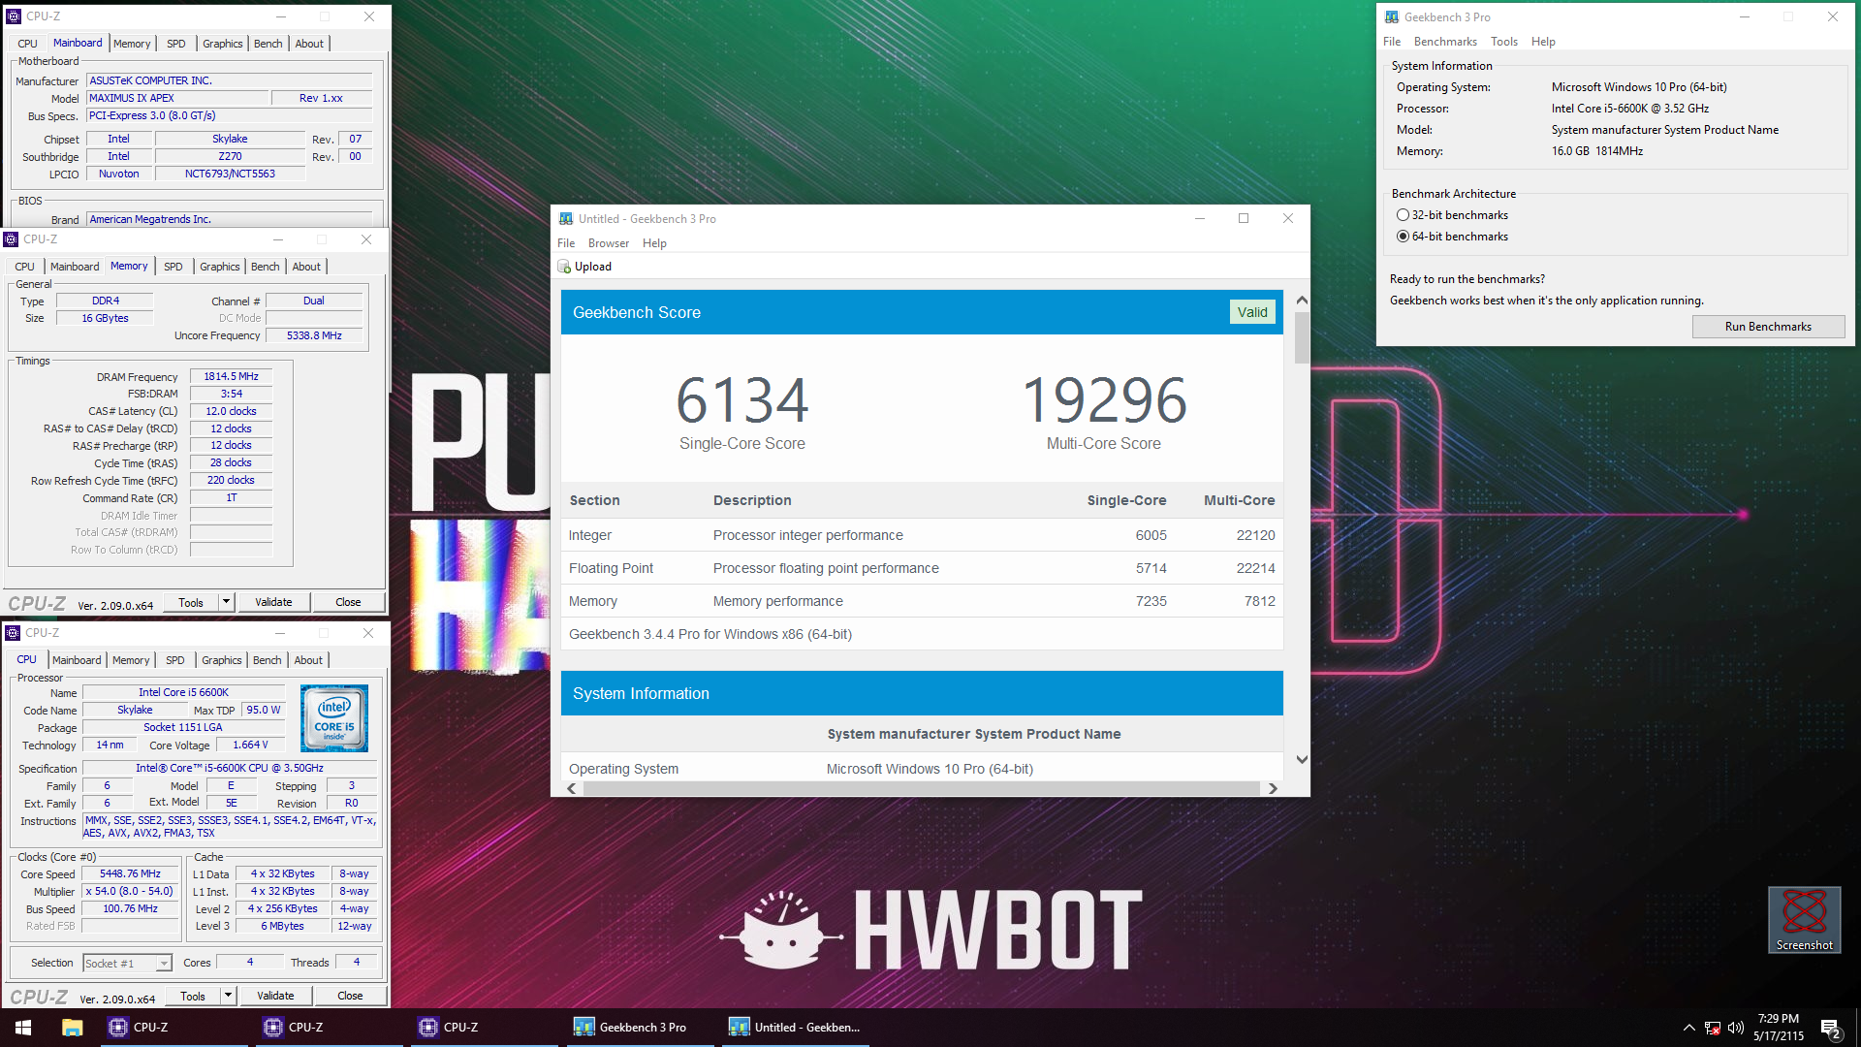
Task: Switch to SPD tab in mainboard CPU-Z window
Action: point(175,44)
